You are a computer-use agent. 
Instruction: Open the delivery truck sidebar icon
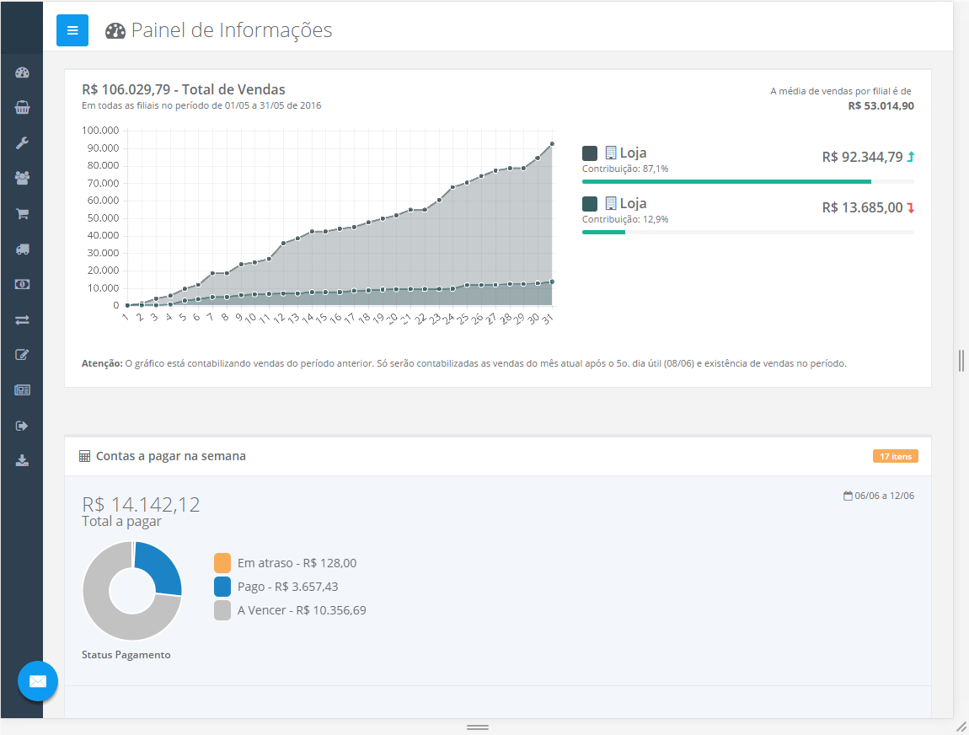coord(22,249)
